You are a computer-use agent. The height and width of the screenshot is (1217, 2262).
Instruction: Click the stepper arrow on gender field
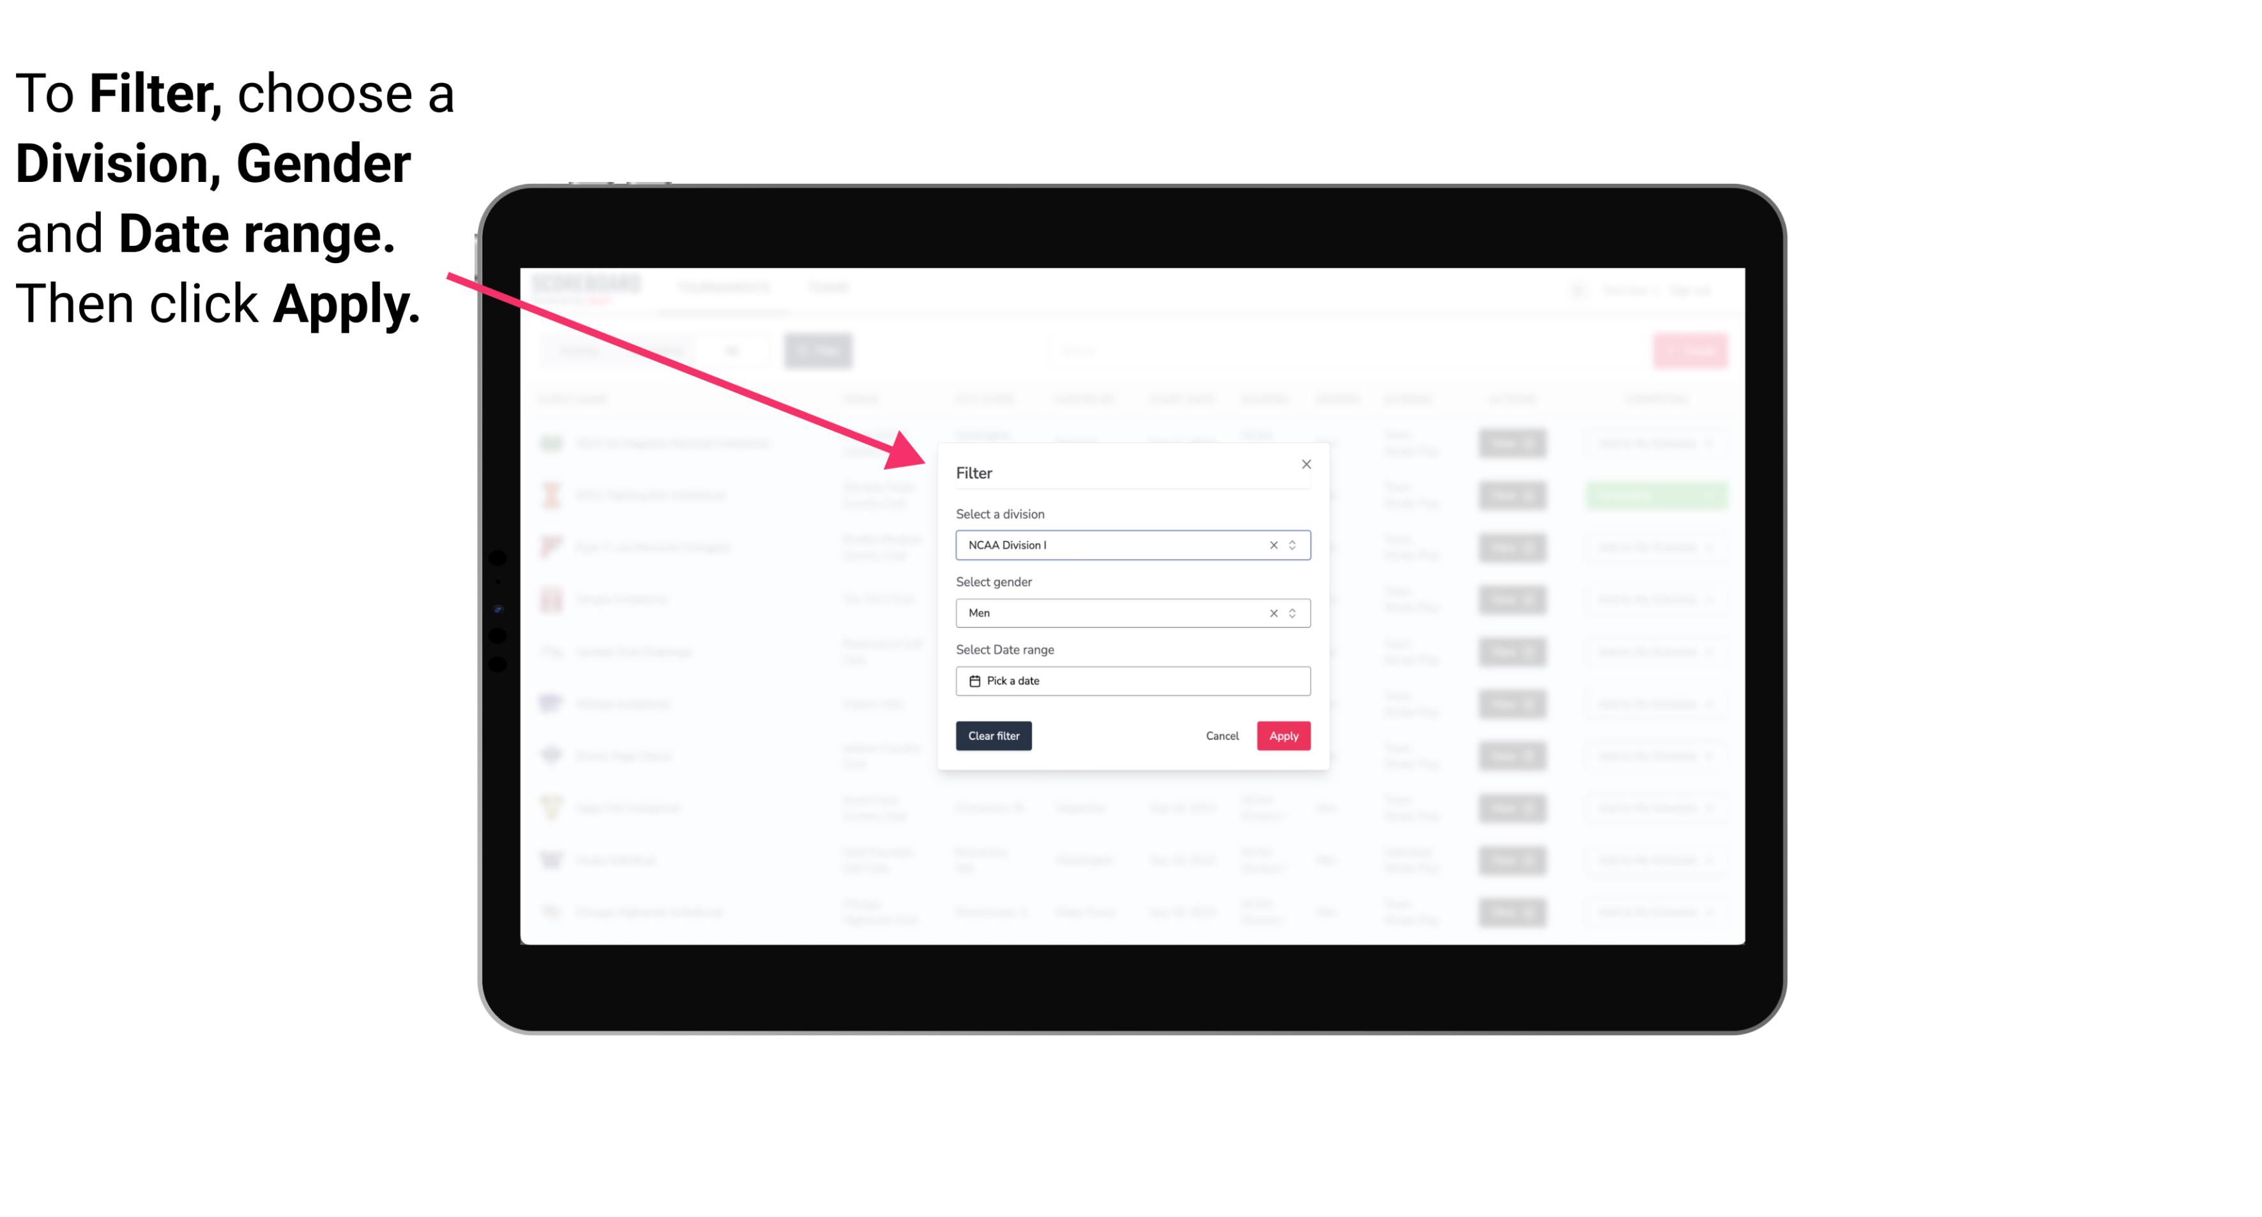1294,613
